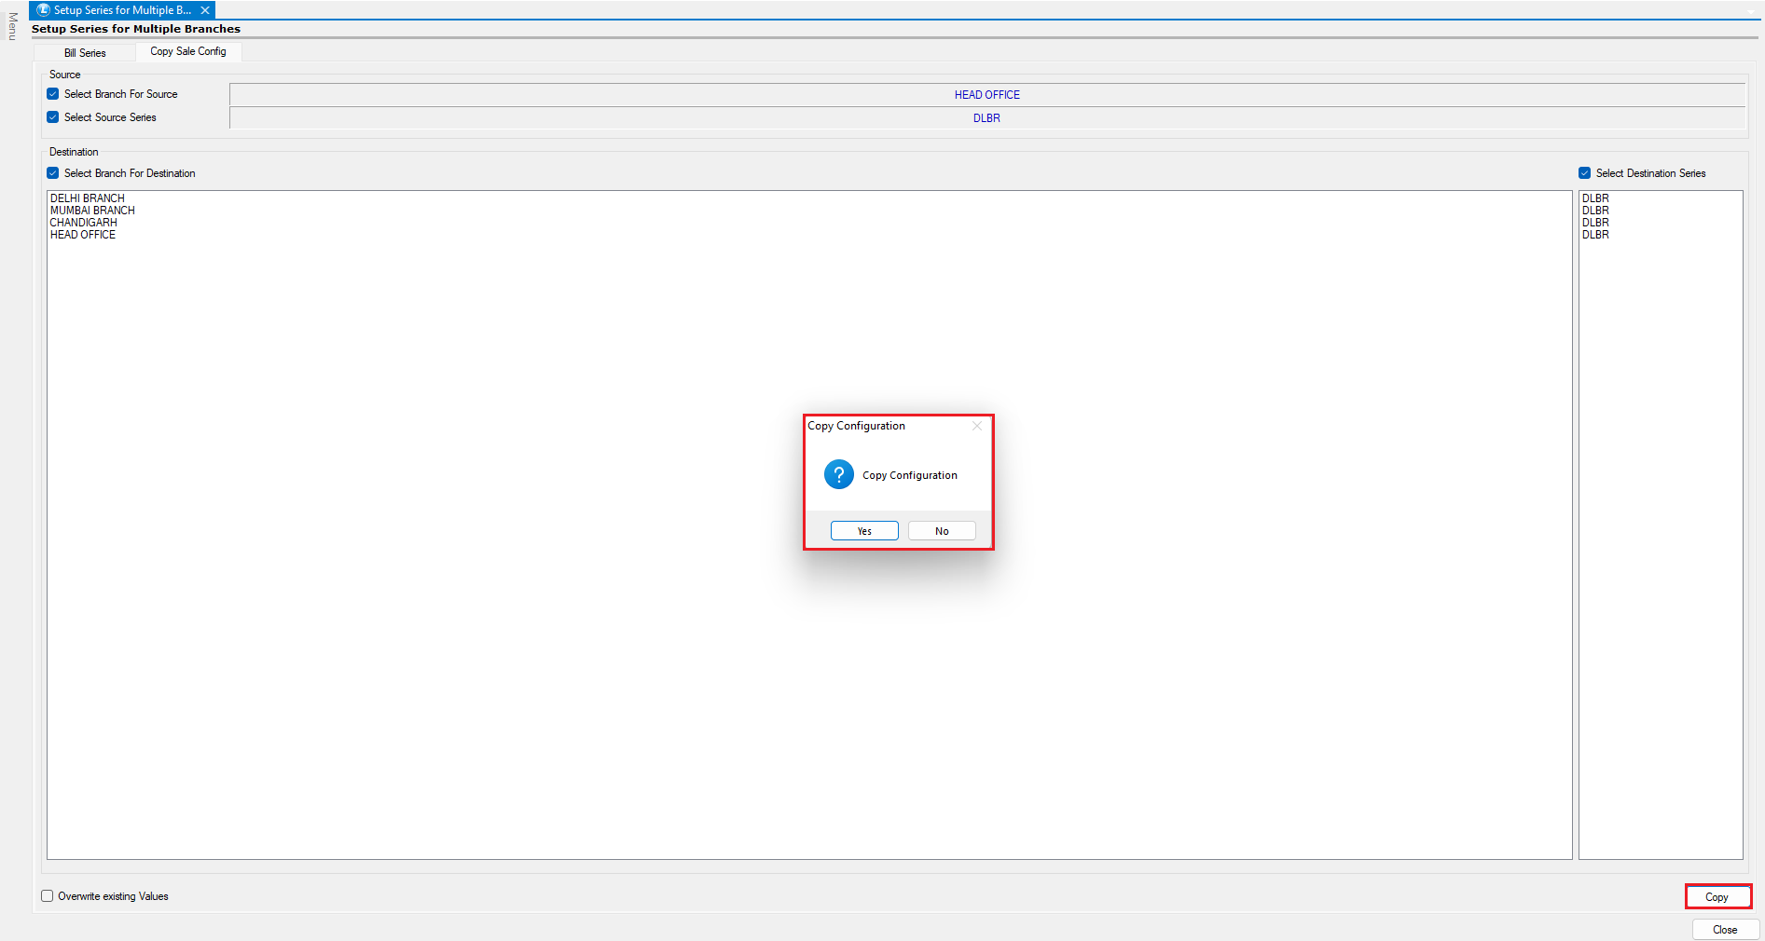Click the blue question mark icon
Screen dimensions: 1765x941
pos(839,475)
